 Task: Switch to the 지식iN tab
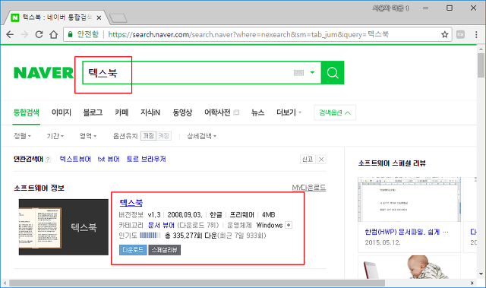[150, 112]
